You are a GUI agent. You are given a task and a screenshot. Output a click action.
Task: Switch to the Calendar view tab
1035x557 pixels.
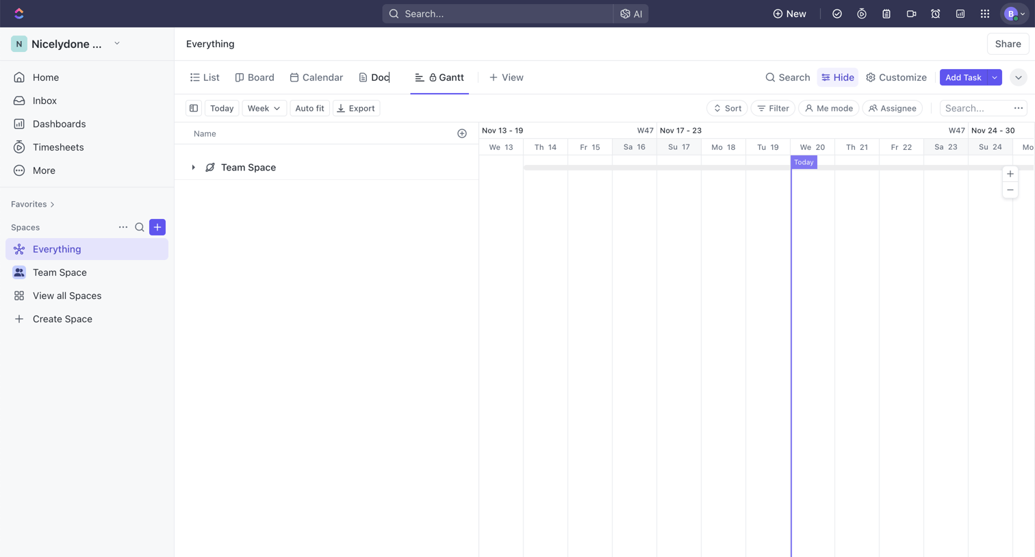(316, 77)
